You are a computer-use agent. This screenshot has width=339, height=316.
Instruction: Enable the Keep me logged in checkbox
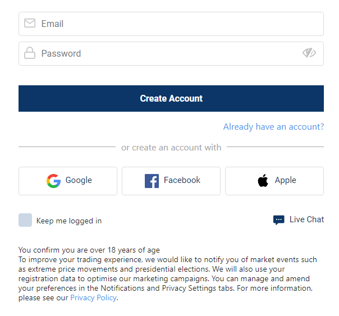click(25, 220)
